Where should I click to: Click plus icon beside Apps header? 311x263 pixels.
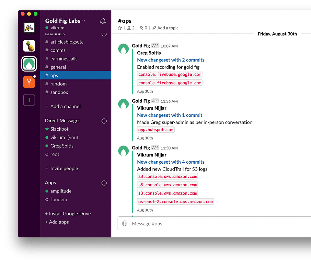pos(104,183)
